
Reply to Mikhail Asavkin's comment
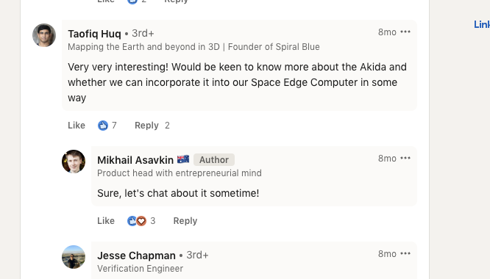[x=185, y=221]
